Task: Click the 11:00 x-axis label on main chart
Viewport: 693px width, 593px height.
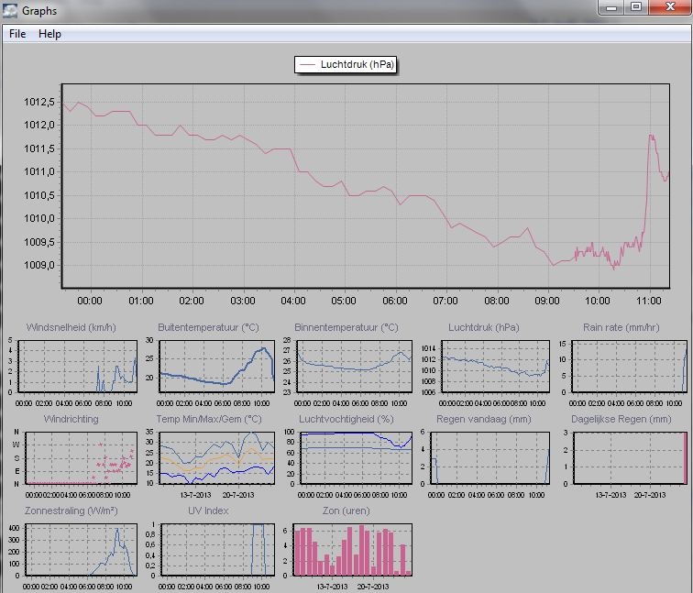Action: (x=649, y=301)
